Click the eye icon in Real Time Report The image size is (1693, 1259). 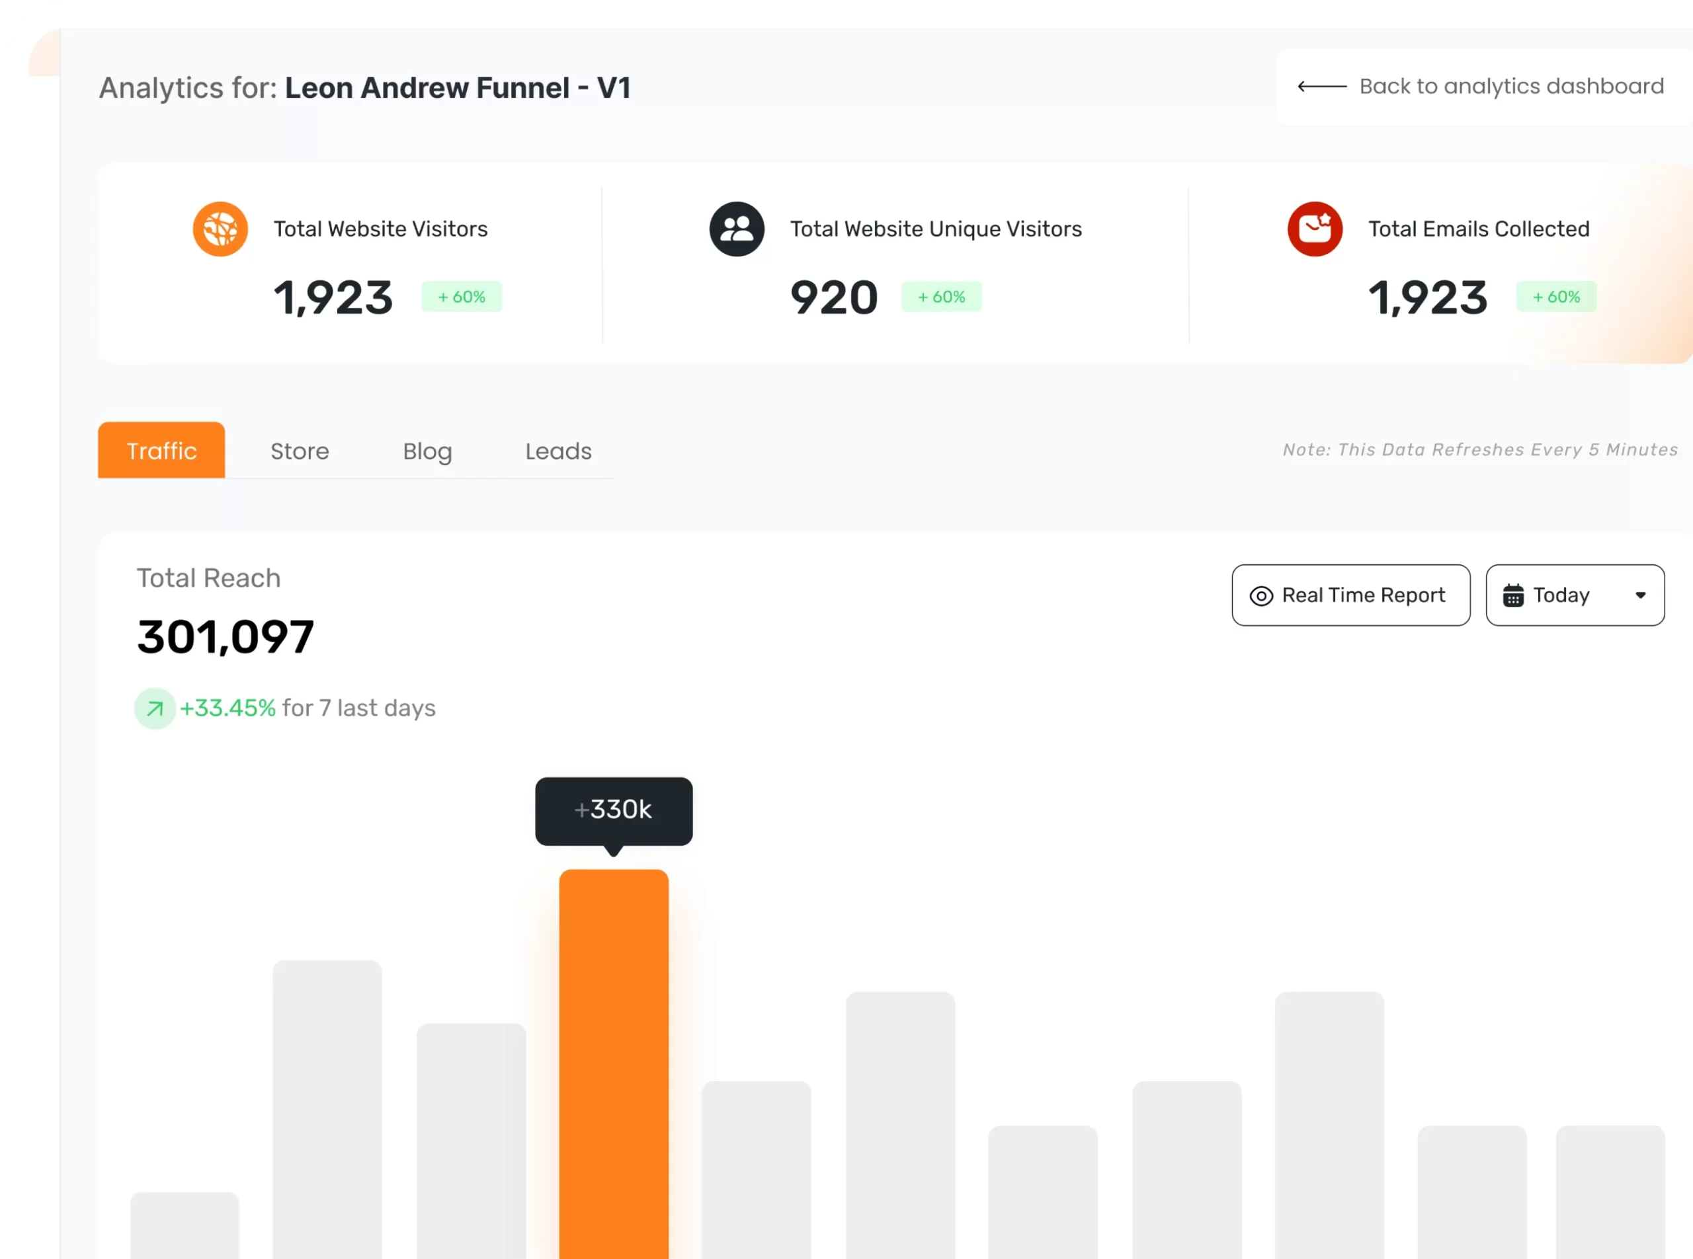tap(1260, 596)
